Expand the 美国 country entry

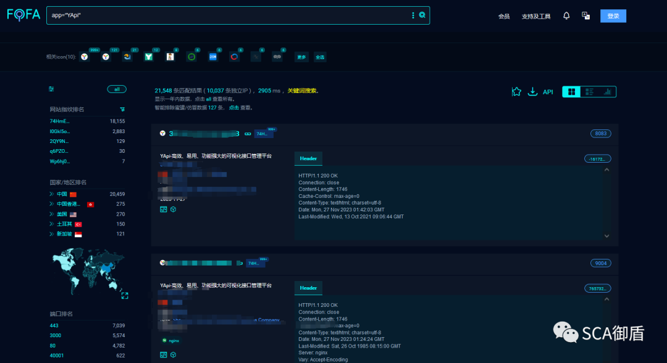[52, 214]
